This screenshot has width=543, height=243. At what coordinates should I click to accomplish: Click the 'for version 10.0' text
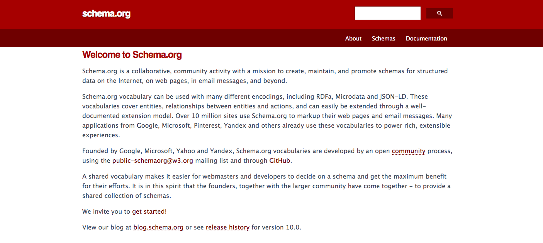[276, 228]
